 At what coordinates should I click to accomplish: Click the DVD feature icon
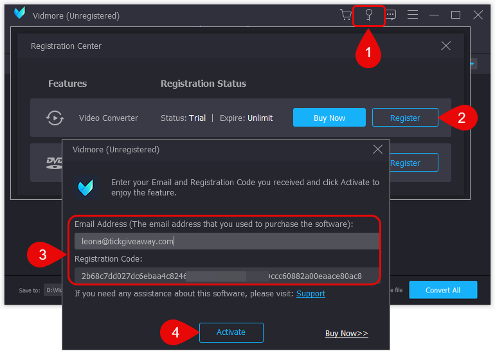point(54,163)
